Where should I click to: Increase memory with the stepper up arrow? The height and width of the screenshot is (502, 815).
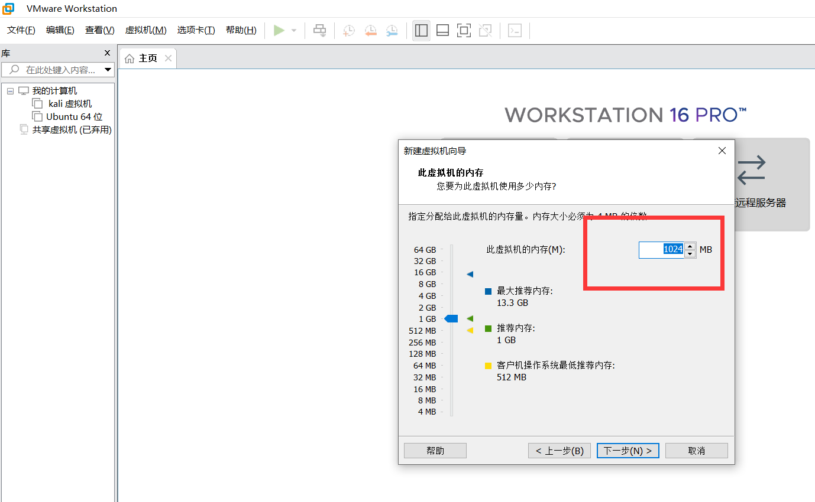click(690, 246)
